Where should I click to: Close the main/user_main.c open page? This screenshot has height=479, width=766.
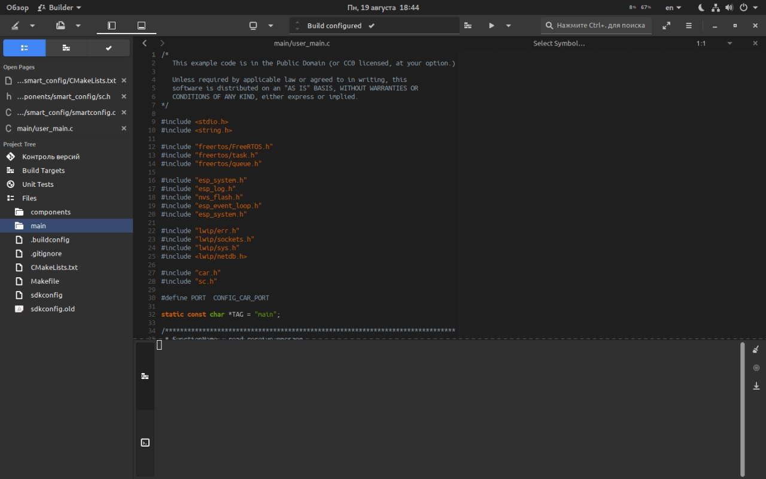[124, 128]
